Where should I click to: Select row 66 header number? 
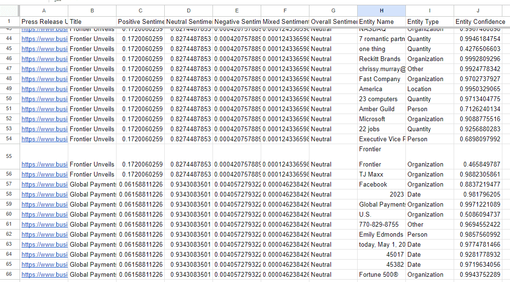(x=10, y=274)
